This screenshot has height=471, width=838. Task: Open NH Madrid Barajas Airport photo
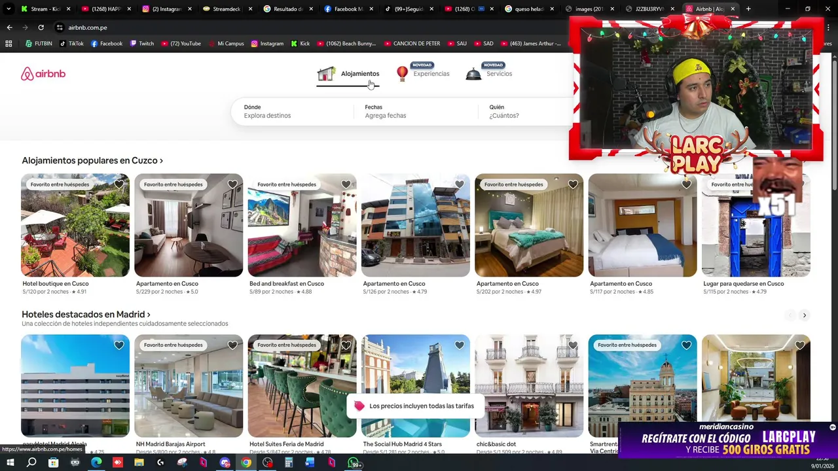coord(189,386)
